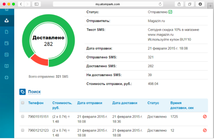Open the sliders settings icon in sidebar
This screenshot has width=214, height=139.
coord(6,55)
